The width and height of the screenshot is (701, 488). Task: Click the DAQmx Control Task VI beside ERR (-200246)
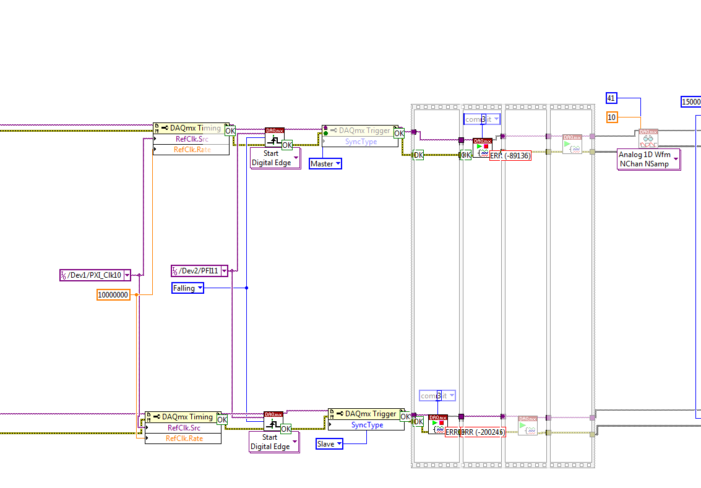click(x=437, y=424)
